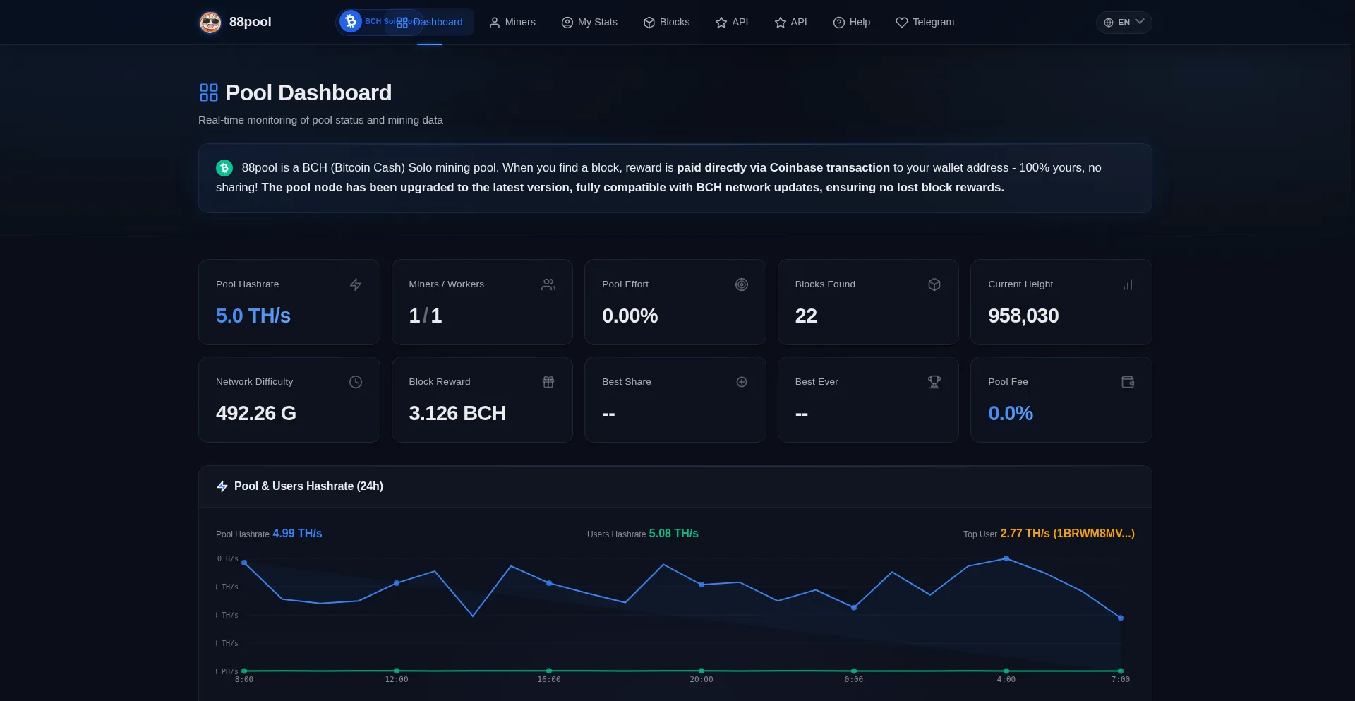The image size is (1355, 701).
Task: Click the users icon on Miners / Workers card
Action: (x=548, y=284)
